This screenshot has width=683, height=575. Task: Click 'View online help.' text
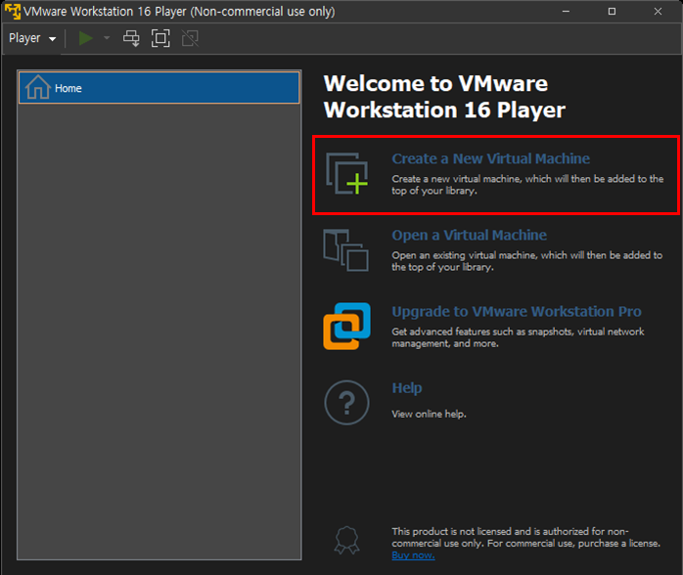pyautogui.click(x=429, y=414)
